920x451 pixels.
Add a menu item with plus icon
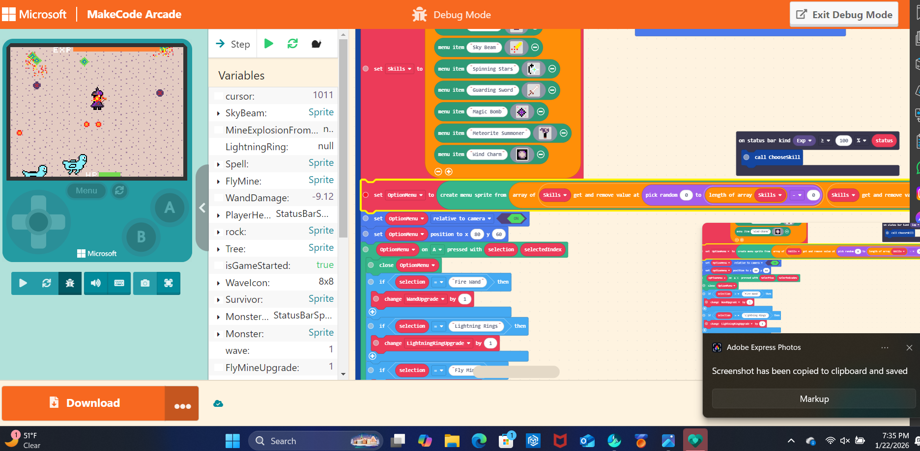(x=448, y=171)
